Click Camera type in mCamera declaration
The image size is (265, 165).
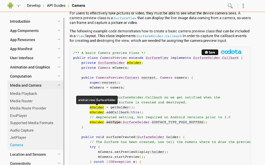coord(104,68)
